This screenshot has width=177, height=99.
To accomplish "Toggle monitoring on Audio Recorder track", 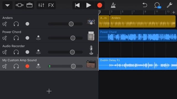I will pos(38,52).
